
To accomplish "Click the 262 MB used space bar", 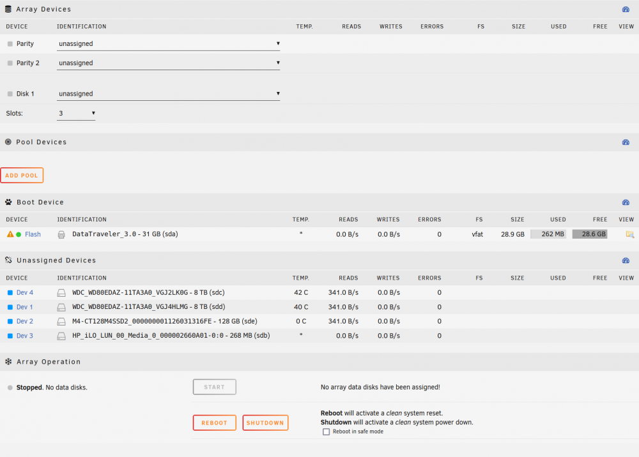I will click(548, 234).
